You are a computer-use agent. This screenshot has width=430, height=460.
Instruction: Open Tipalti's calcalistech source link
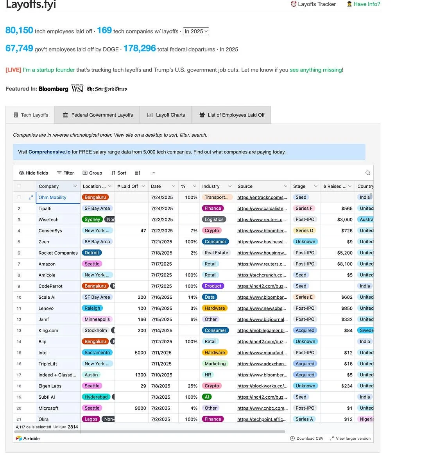pos(262,209)
